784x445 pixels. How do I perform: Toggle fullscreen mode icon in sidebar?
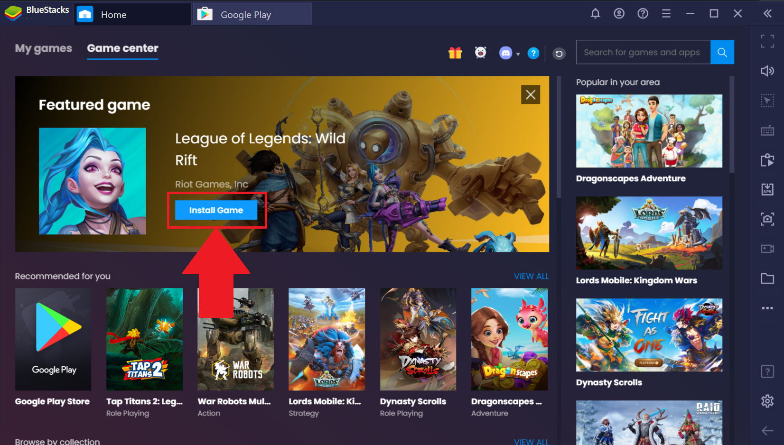coord(767,41)
